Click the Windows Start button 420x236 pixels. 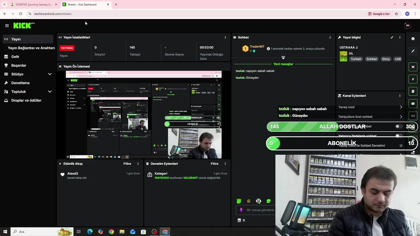5,232
